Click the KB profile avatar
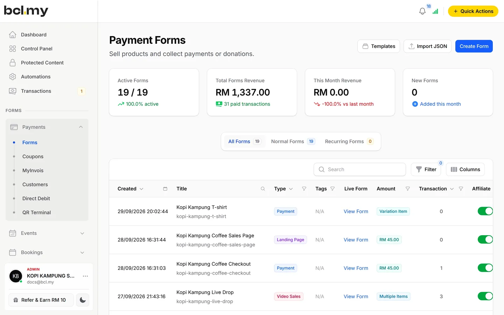Screen dimensions: 504x315 (16, 276)
